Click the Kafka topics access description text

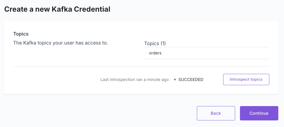[x=61, y=43]
